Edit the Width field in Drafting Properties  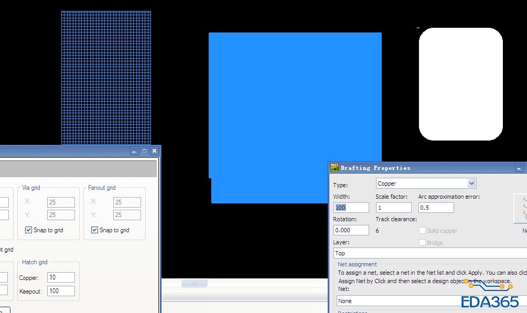[x=351, y=208]
